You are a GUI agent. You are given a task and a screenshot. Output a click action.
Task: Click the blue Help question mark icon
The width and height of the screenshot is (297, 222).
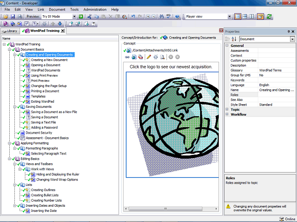pyautogui.click(x=177, y=17)
